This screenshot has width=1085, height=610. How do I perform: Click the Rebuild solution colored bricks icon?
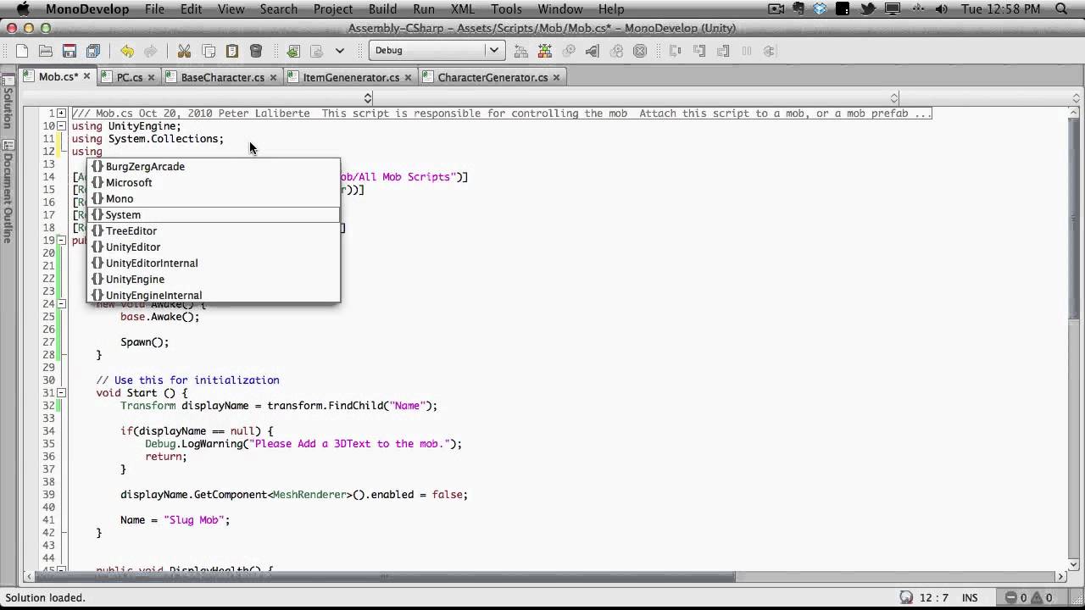(545, 51)
